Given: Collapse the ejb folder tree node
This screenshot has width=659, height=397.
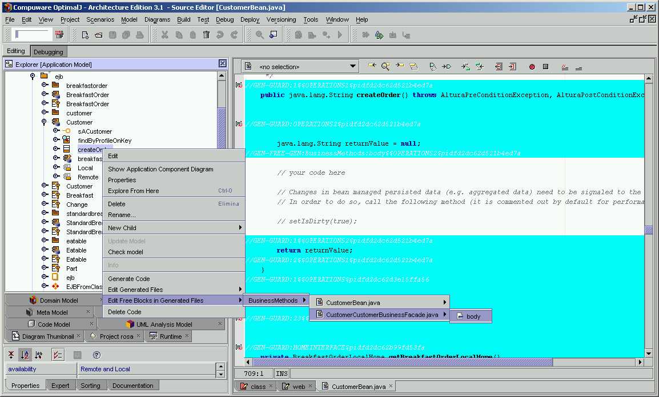Looking at the screenshot, I should click(33, 76).
